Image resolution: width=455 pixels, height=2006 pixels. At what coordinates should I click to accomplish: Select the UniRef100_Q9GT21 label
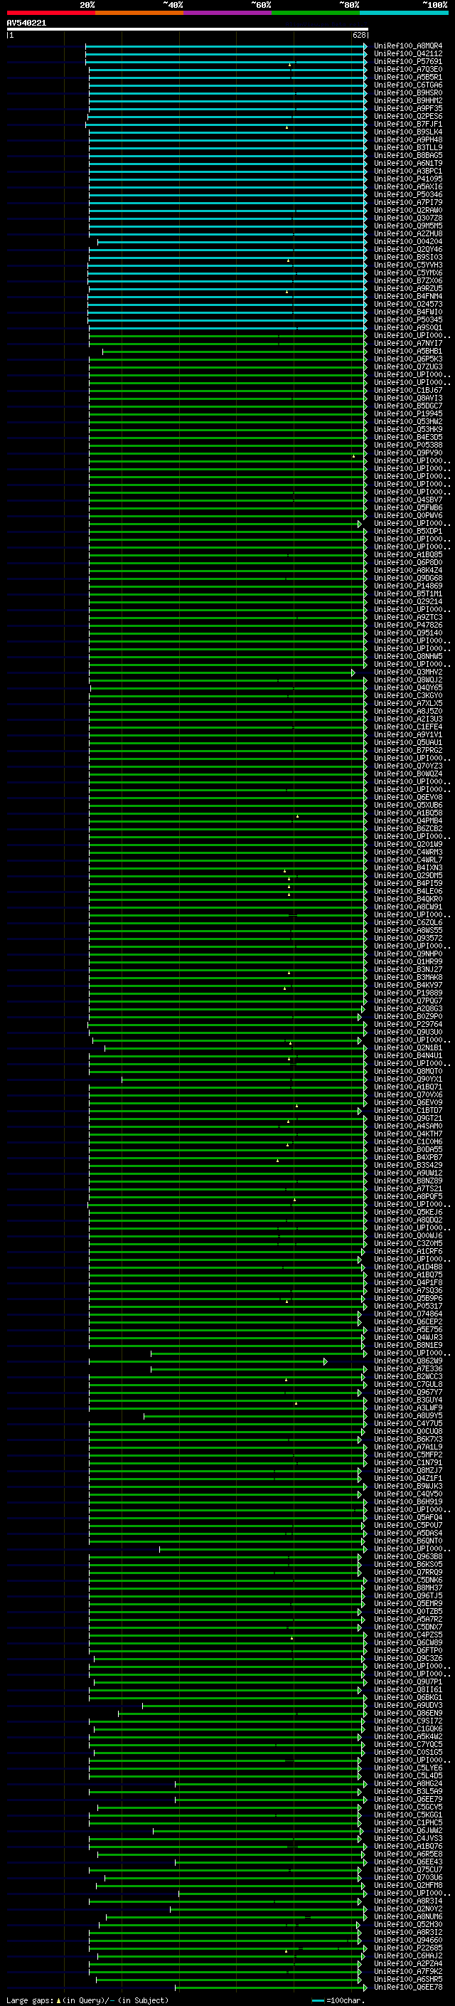(x=407, y=1118)
